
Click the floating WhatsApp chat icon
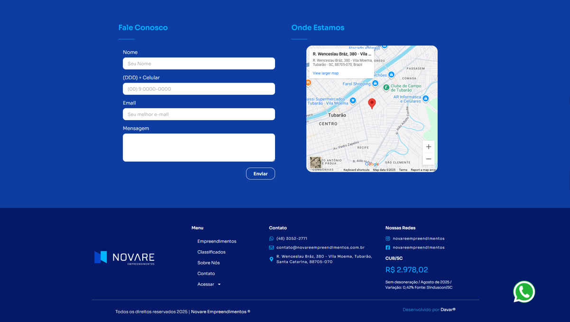[x=524, y=292]
